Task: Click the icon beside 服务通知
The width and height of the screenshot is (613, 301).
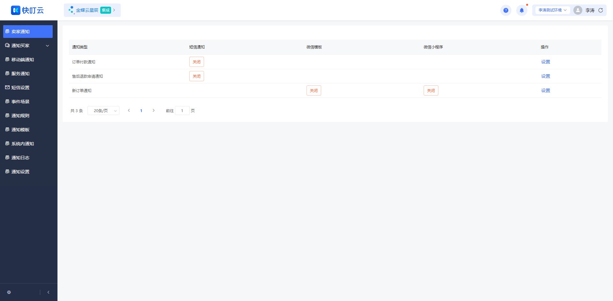Action: 7,73
